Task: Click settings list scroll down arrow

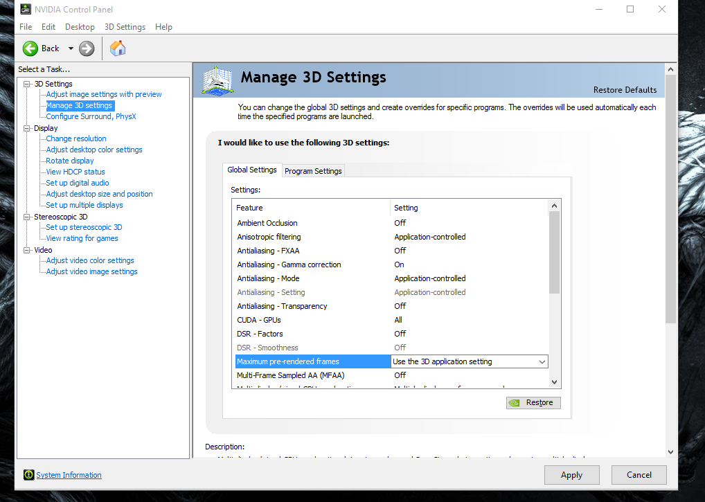Action: (x=555, y=382)
